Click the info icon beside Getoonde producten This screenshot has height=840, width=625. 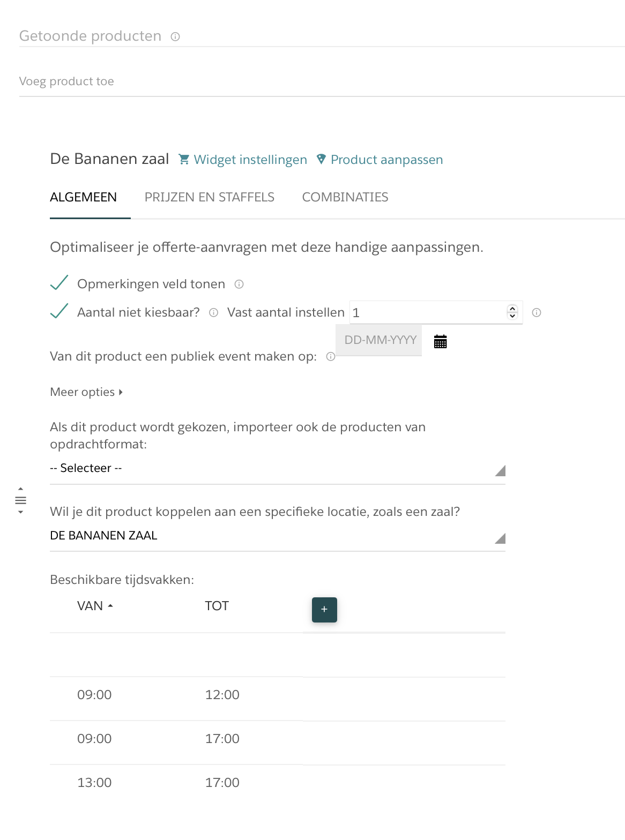(175, 36)
